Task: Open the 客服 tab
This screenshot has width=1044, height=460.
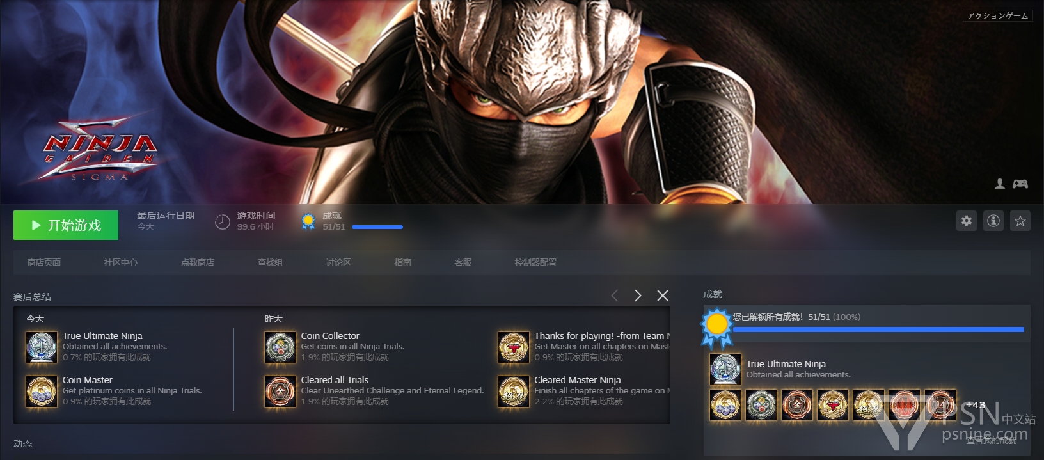Action: click(463, 262)
